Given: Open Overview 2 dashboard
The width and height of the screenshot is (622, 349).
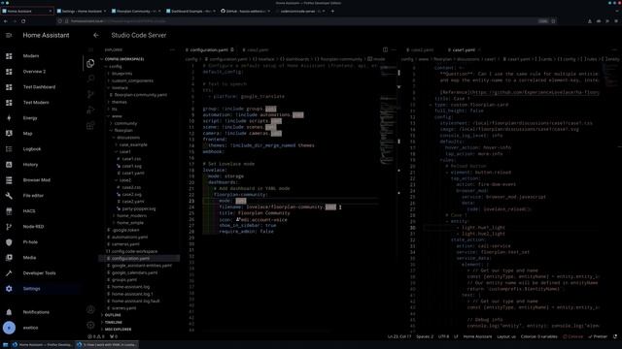Looking at the screenshot, I should click(x=34, y=72).
